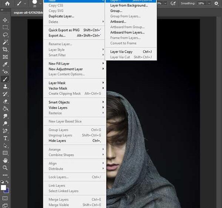Open the brush preset picker

coord(40,4)
